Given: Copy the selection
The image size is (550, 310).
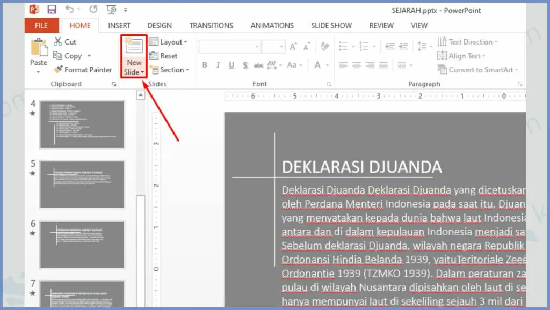Looking at the screenshot, I should (68, 56).
